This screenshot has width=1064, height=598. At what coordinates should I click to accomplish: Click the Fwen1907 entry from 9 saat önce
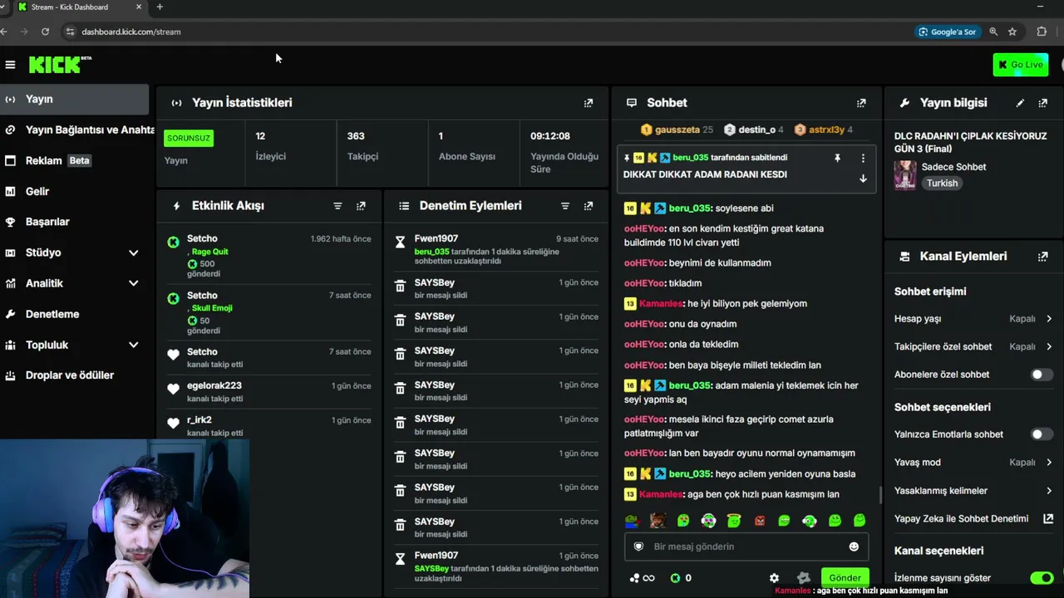(x=495, y=249)
